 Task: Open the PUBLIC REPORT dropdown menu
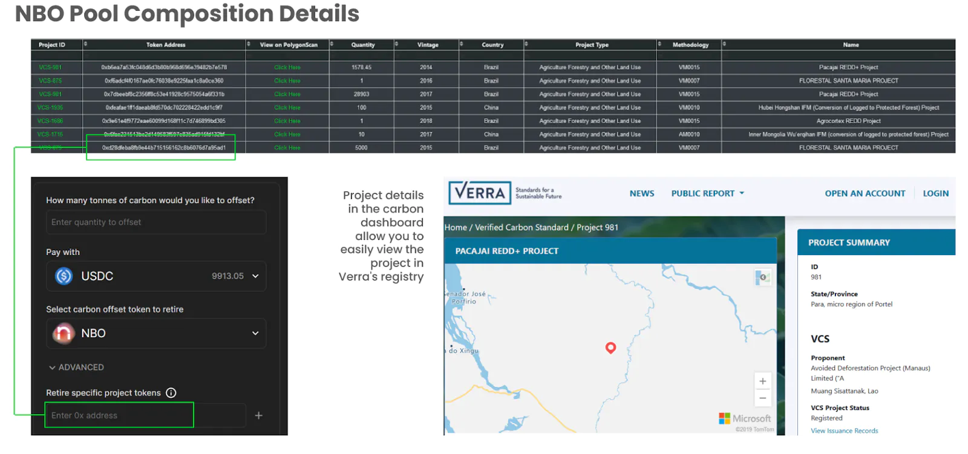707,193
